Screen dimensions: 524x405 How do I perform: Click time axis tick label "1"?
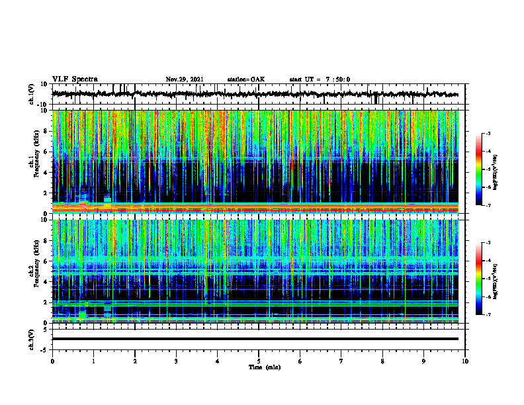coord(93,361)
